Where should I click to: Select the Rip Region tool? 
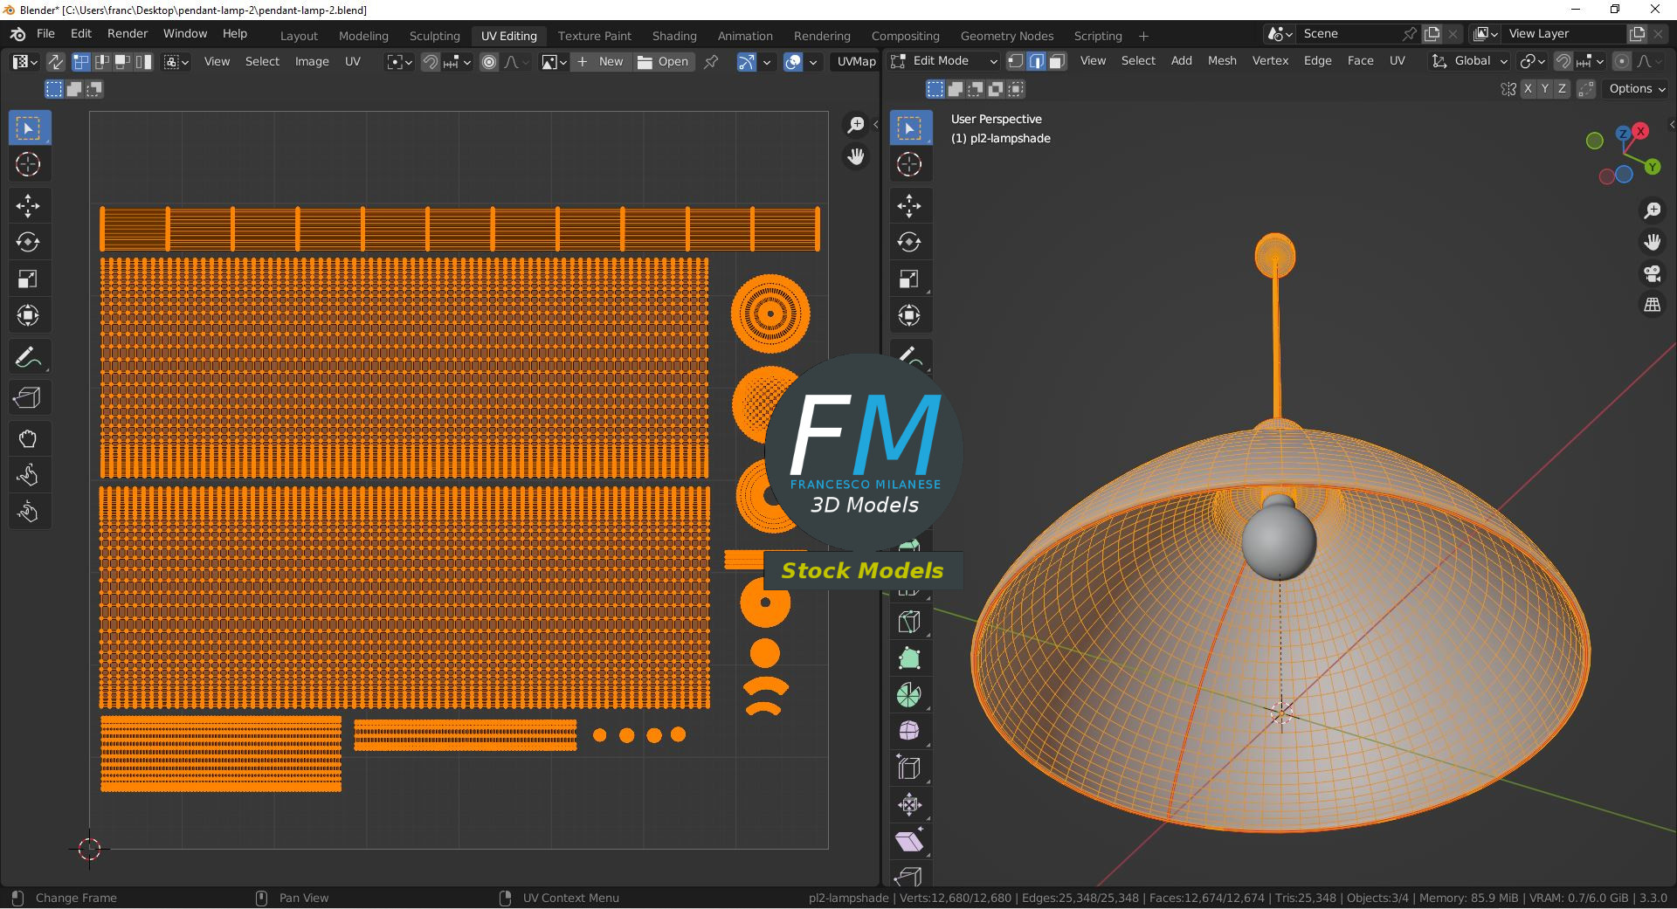coord(28,398)
